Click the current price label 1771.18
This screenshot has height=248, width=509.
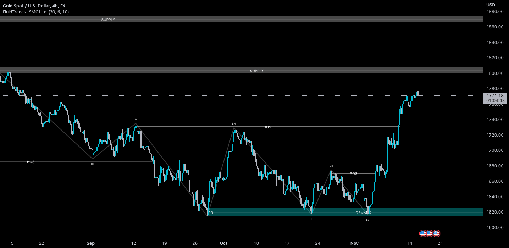[496, 95]
